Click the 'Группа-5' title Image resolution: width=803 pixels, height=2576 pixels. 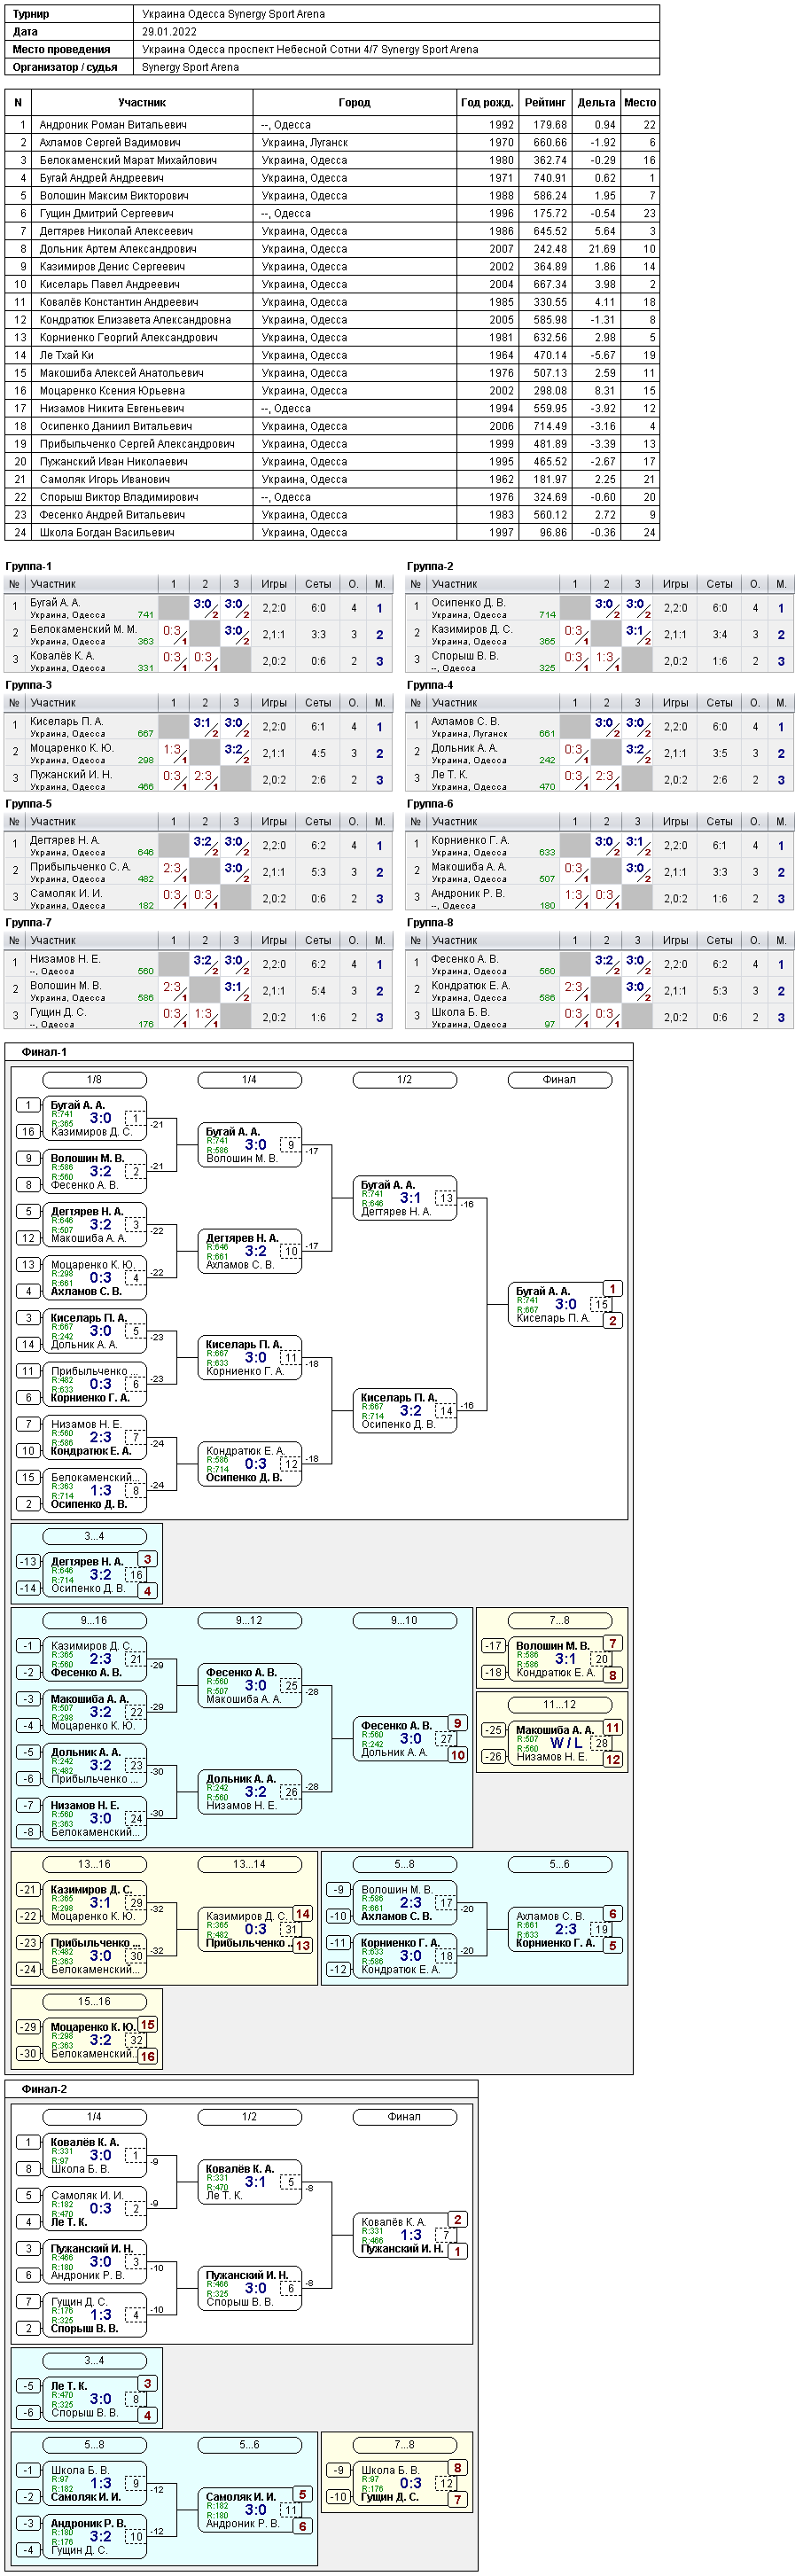pyautogui.click(x=28, y=805)
